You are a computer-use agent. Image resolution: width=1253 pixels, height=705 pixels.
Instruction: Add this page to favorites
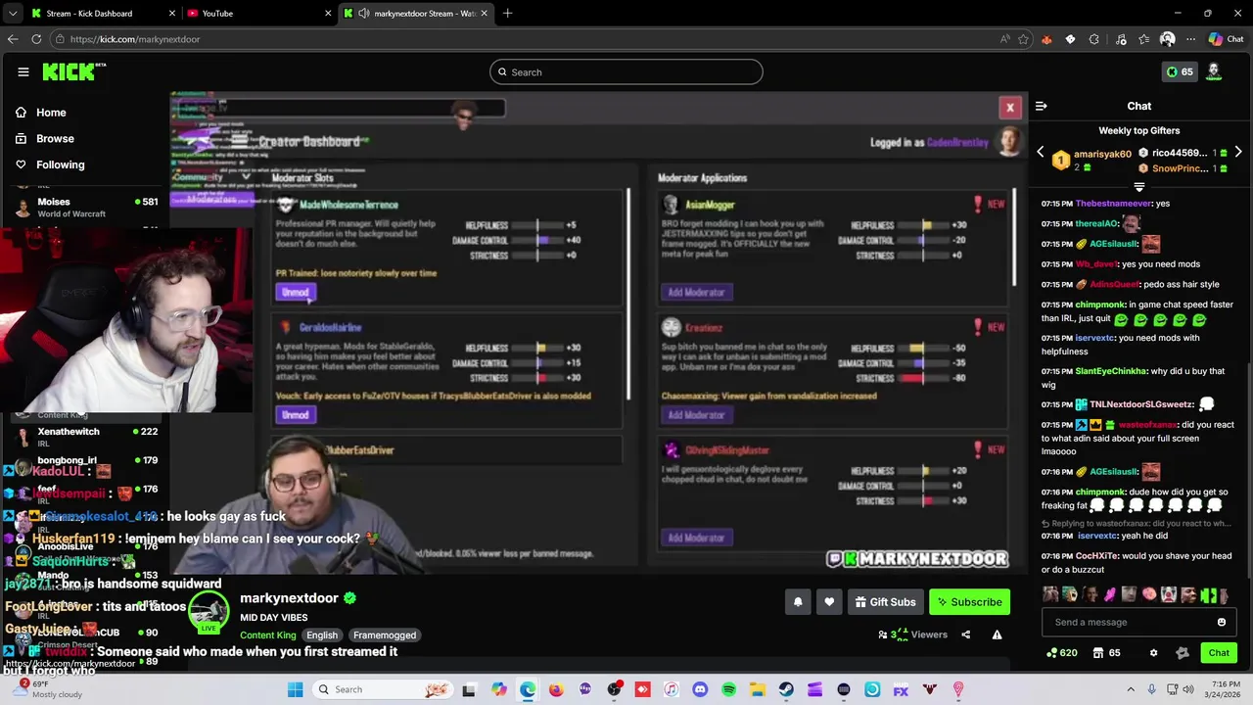click(1024, 39)
